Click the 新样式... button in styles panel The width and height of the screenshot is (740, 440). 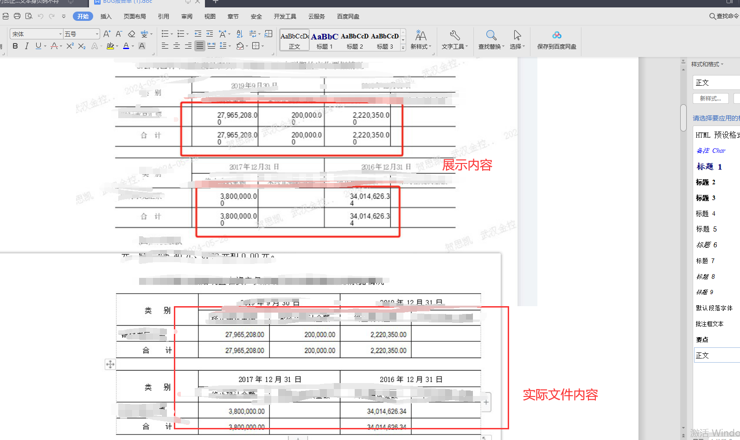coord(710,98)
